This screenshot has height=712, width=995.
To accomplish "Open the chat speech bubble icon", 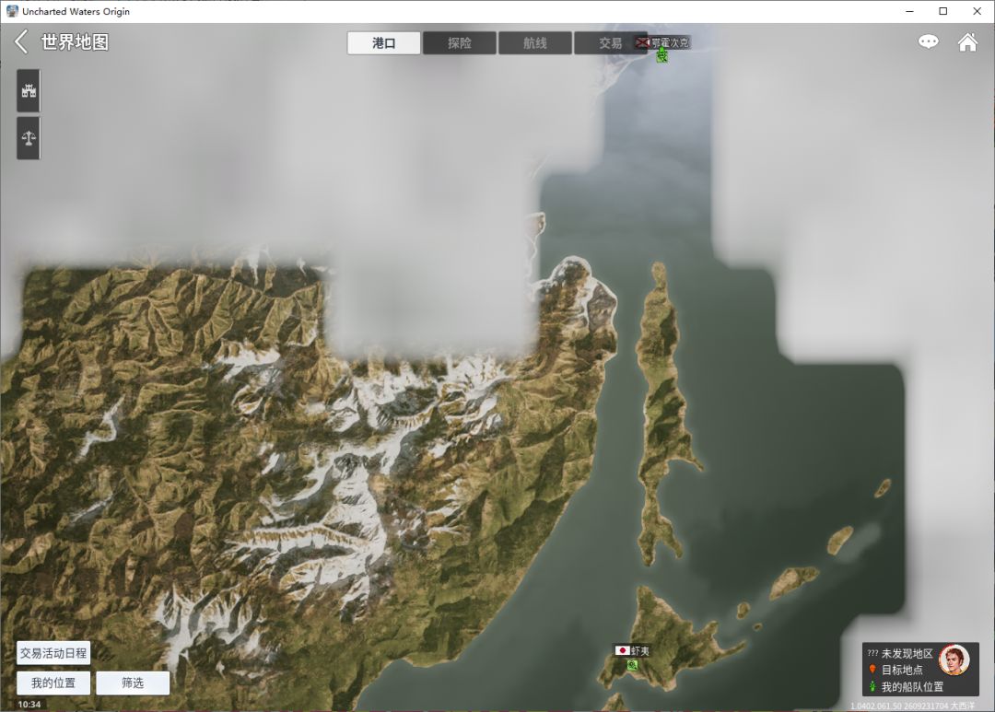I will (x=928, y=41).
